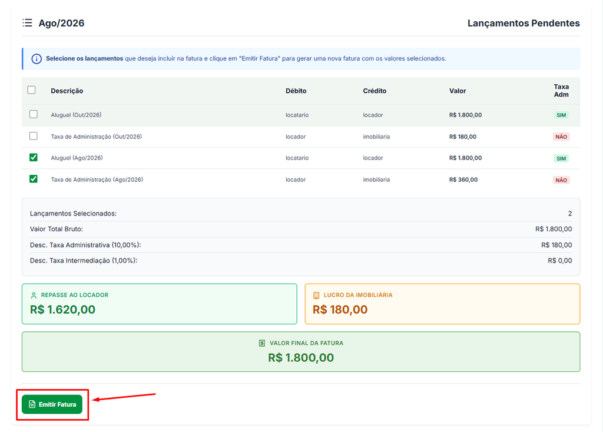Image resolution: width=603 pixels, height=432 pixels.
Task: Click the Crédito column header
Action: (x=375, y=91)
